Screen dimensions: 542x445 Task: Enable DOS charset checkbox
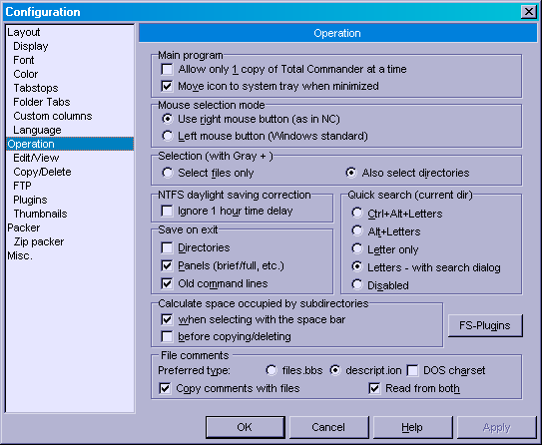pos(412,371)
